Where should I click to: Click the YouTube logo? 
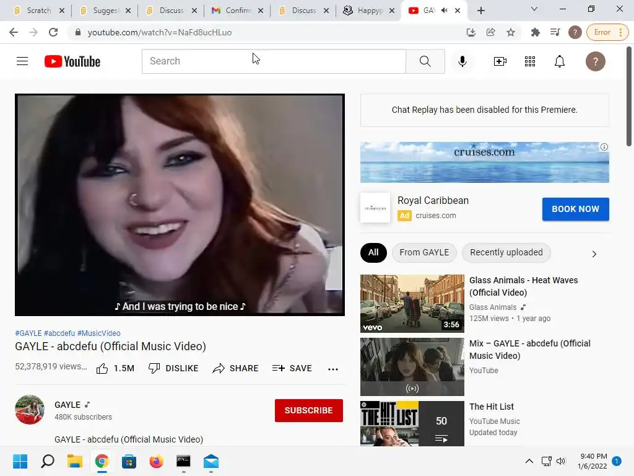(x=72, y=61)
